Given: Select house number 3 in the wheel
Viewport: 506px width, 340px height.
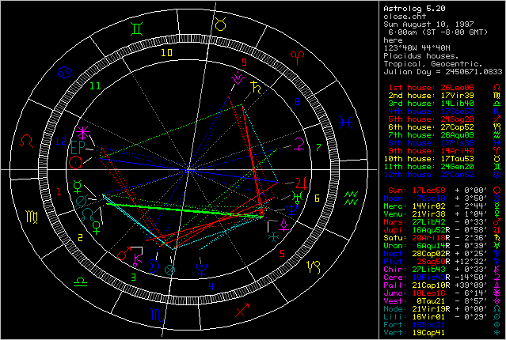Looking at the screenshot, I should [133, 278].
